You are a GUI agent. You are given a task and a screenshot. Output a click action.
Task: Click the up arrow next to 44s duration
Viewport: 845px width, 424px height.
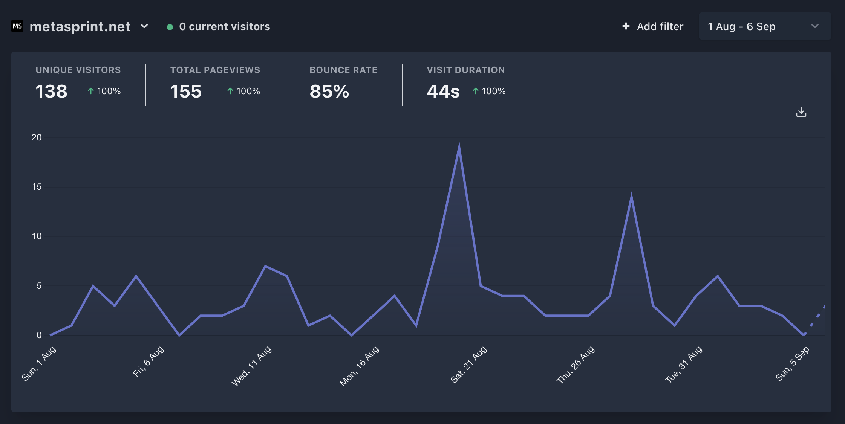pos(475,91)
